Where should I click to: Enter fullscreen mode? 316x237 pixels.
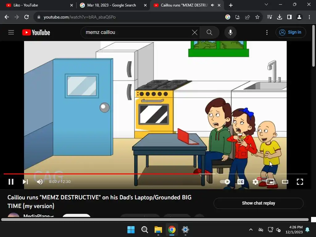coord(300,182)
